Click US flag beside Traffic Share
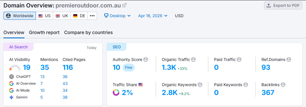The height and width of the screenshot is (107, 306). (x=141, y=85)
